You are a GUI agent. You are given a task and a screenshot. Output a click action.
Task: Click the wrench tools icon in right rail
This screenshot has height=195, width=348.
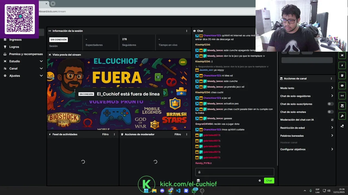(342, 116)
